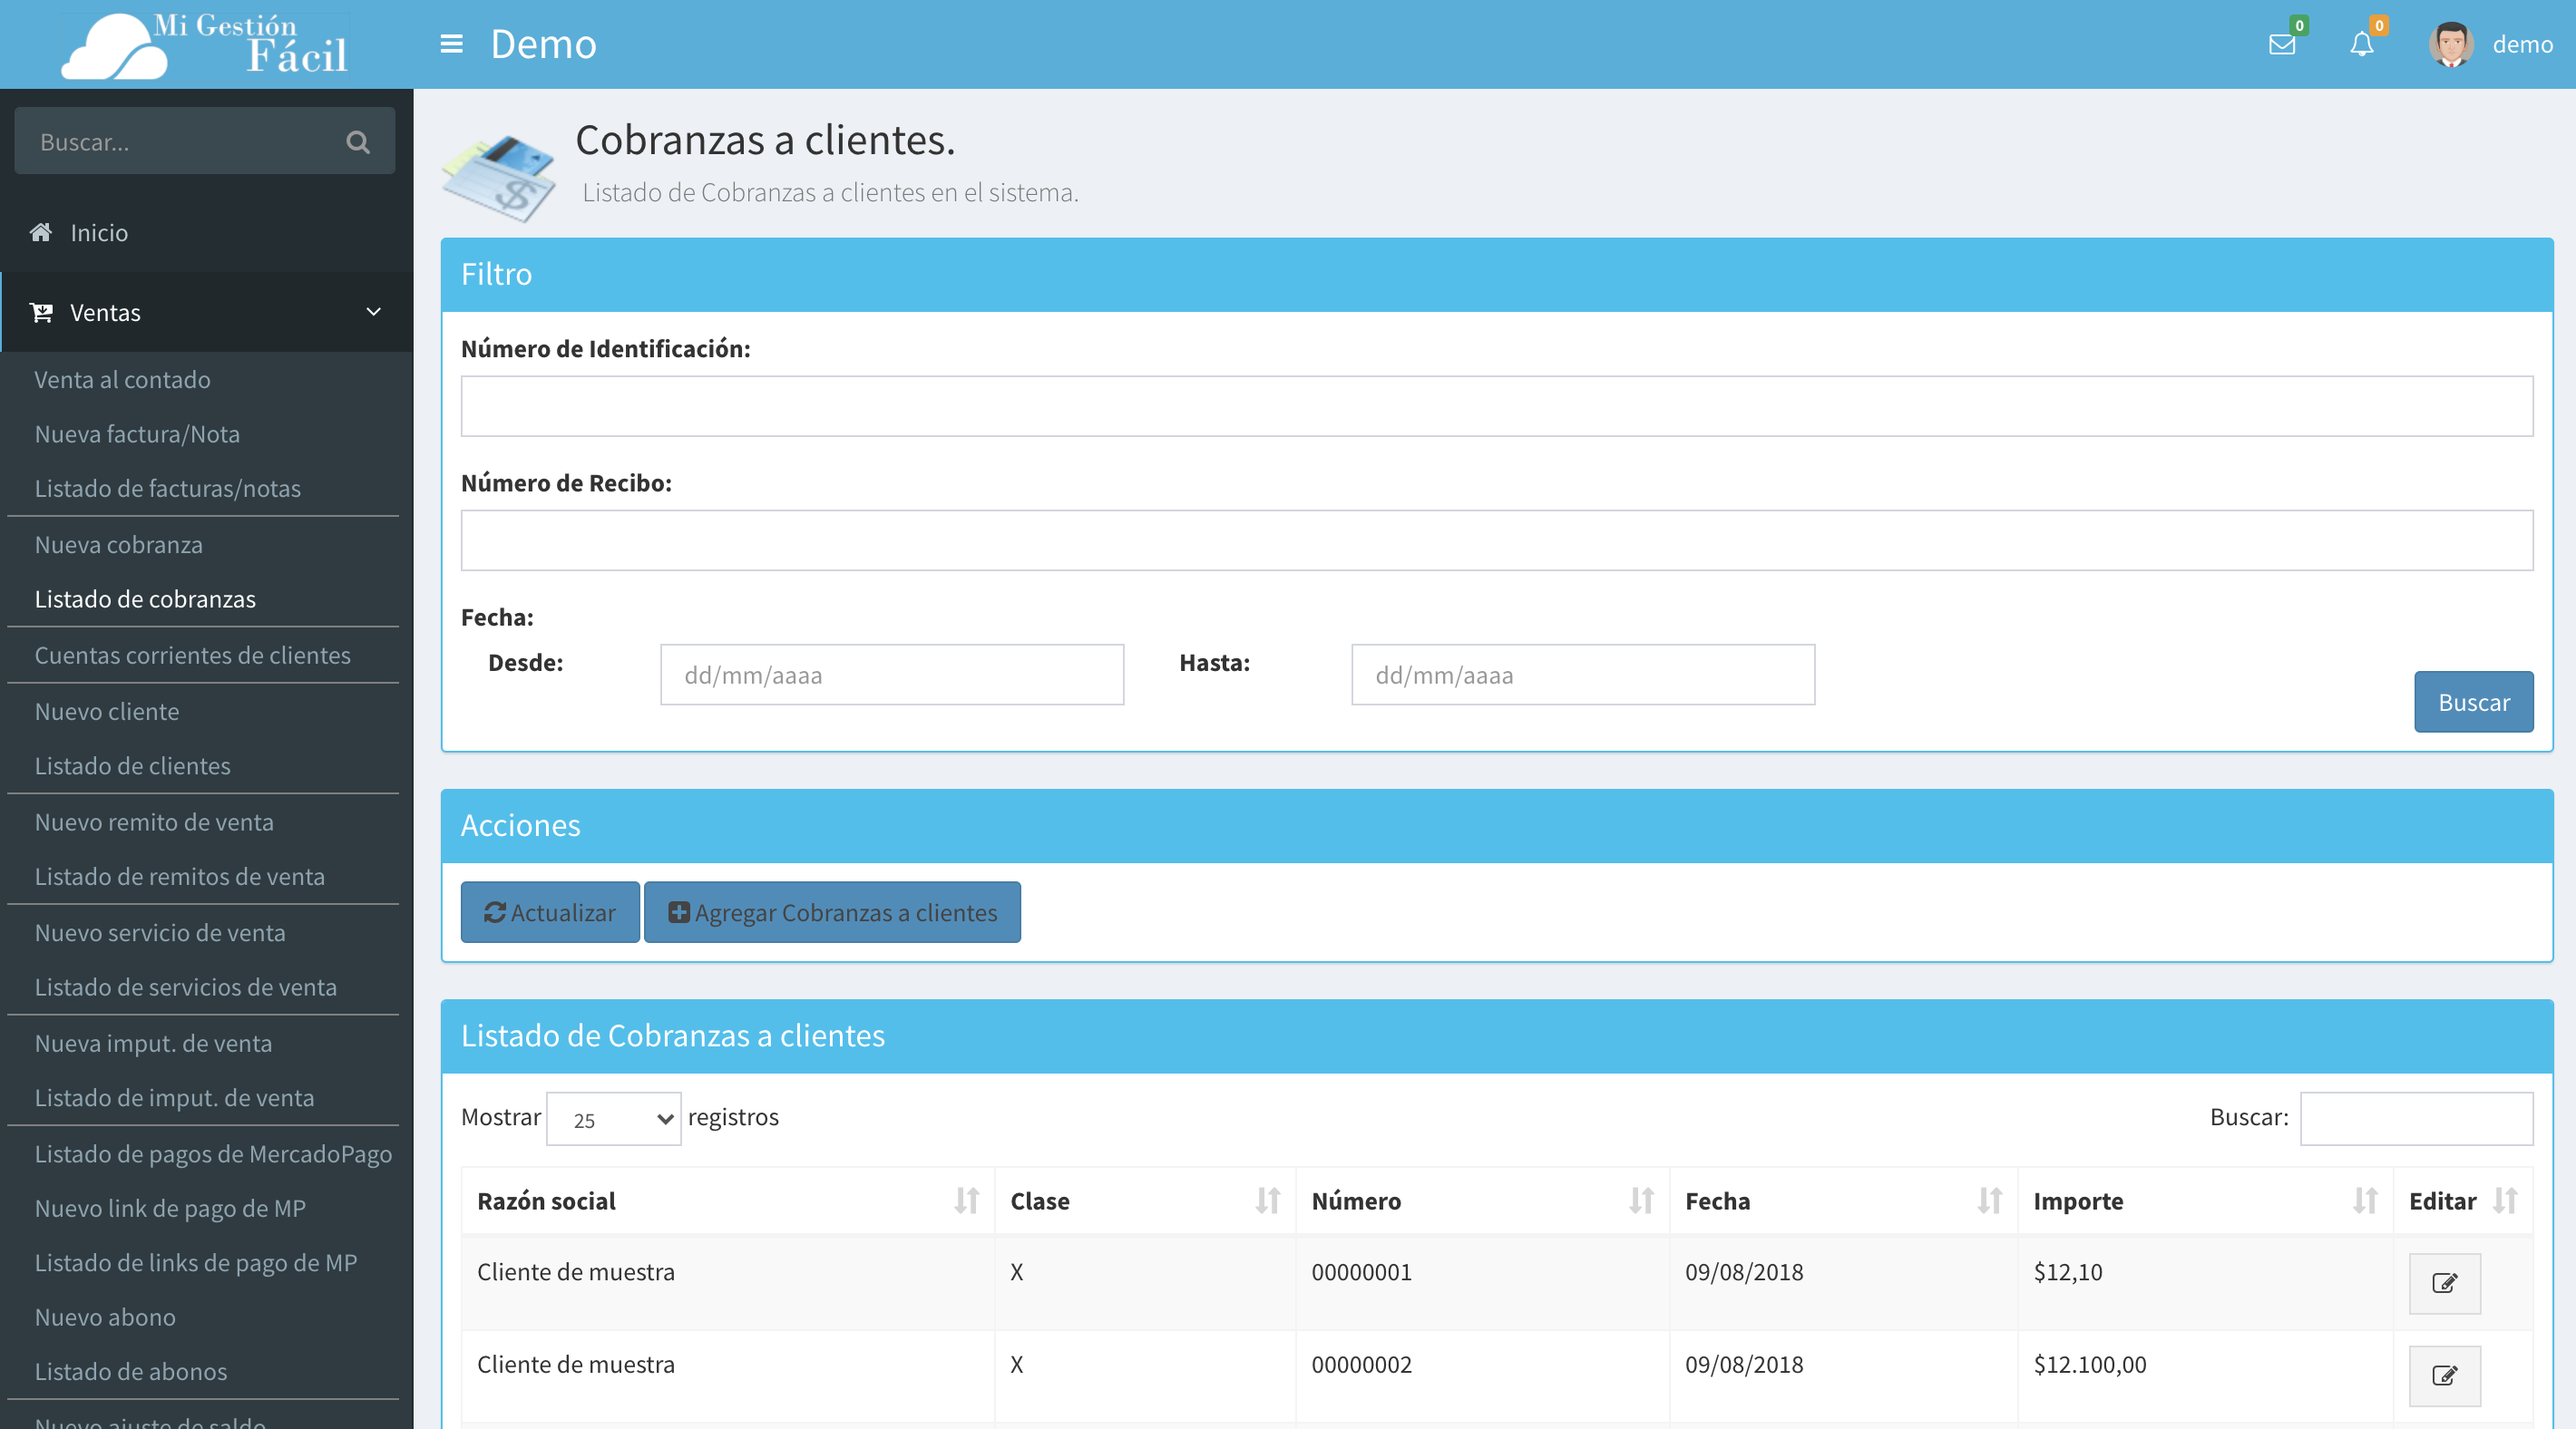Click the Inicio home icon

[x=41, y=232]
